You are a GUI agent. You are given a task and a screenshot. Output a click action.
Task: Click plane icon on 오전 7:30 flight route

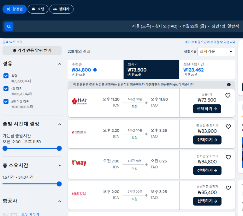pos(147,164)
